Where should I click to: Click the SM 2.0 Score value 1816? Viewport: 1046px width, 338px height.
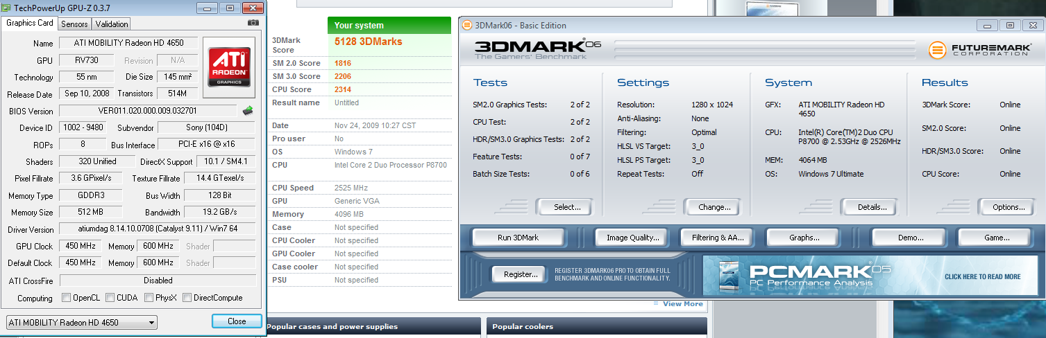343,63
